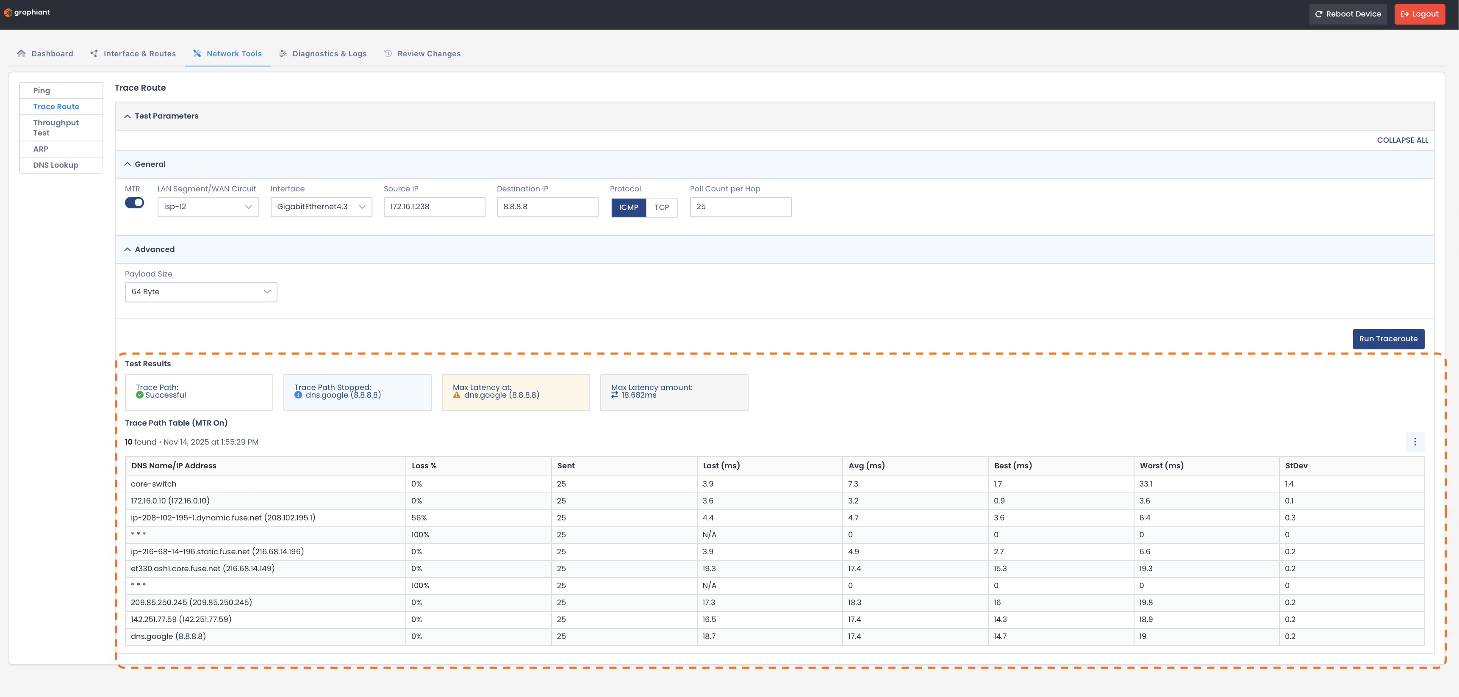
Task: Click the Interface & Routes icon
Action: (x=94, y=53)
